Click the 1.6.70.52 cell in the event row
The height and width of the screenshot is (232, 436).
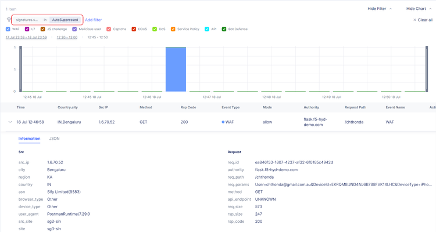coord(106,122)
